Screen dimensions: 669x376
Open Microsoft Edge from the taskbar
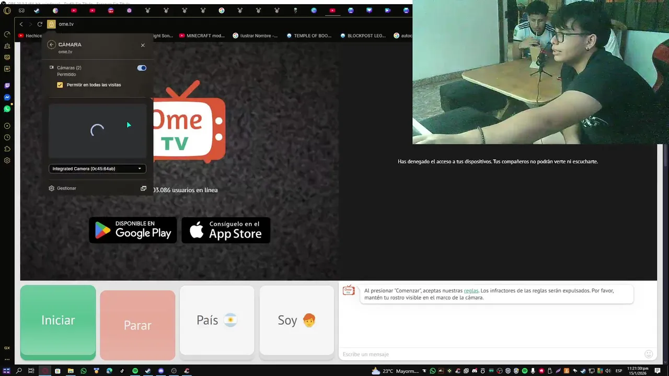pos(109,371)
